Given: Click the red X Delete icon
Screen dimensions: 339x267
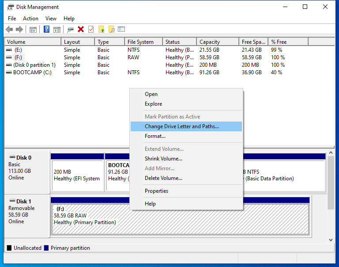Looking at the screenshot, I should click(x=81, y=29).
